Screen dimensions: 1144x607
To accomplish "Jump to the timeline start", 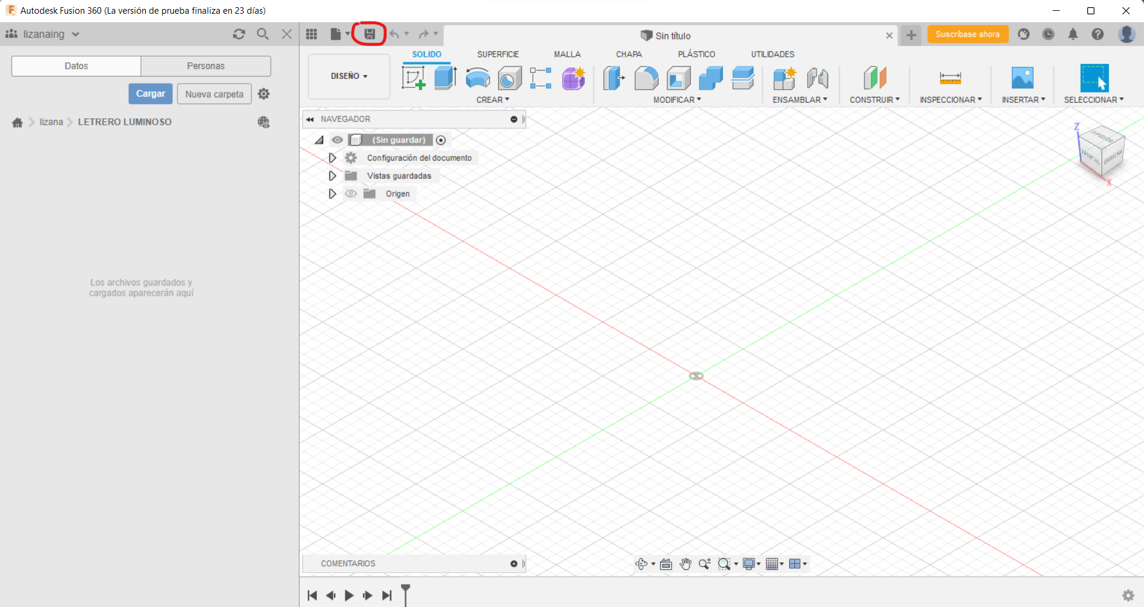I will click(x=312, y=595).
